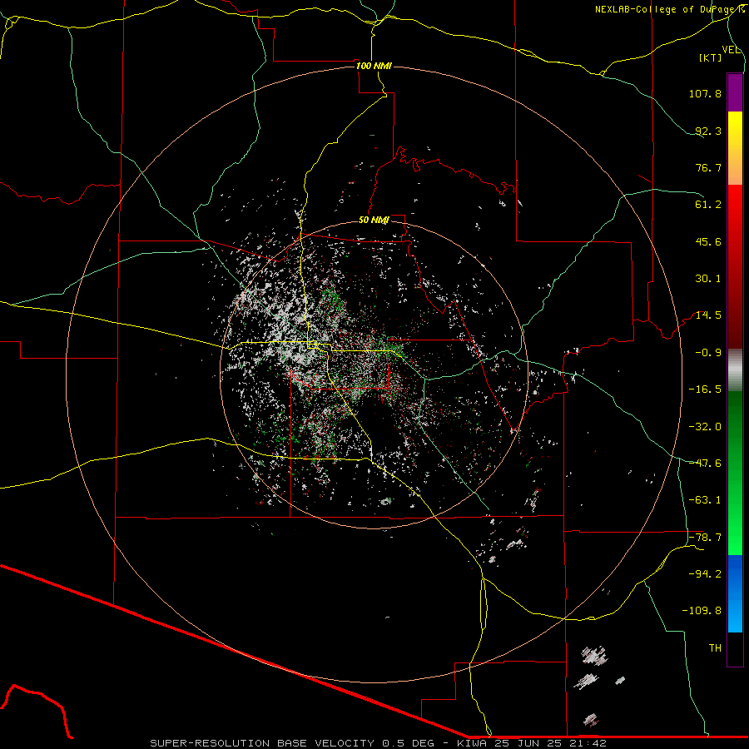Click the -109.8 velocity scale label
The image size is (749, 749).
click(702, 611)
